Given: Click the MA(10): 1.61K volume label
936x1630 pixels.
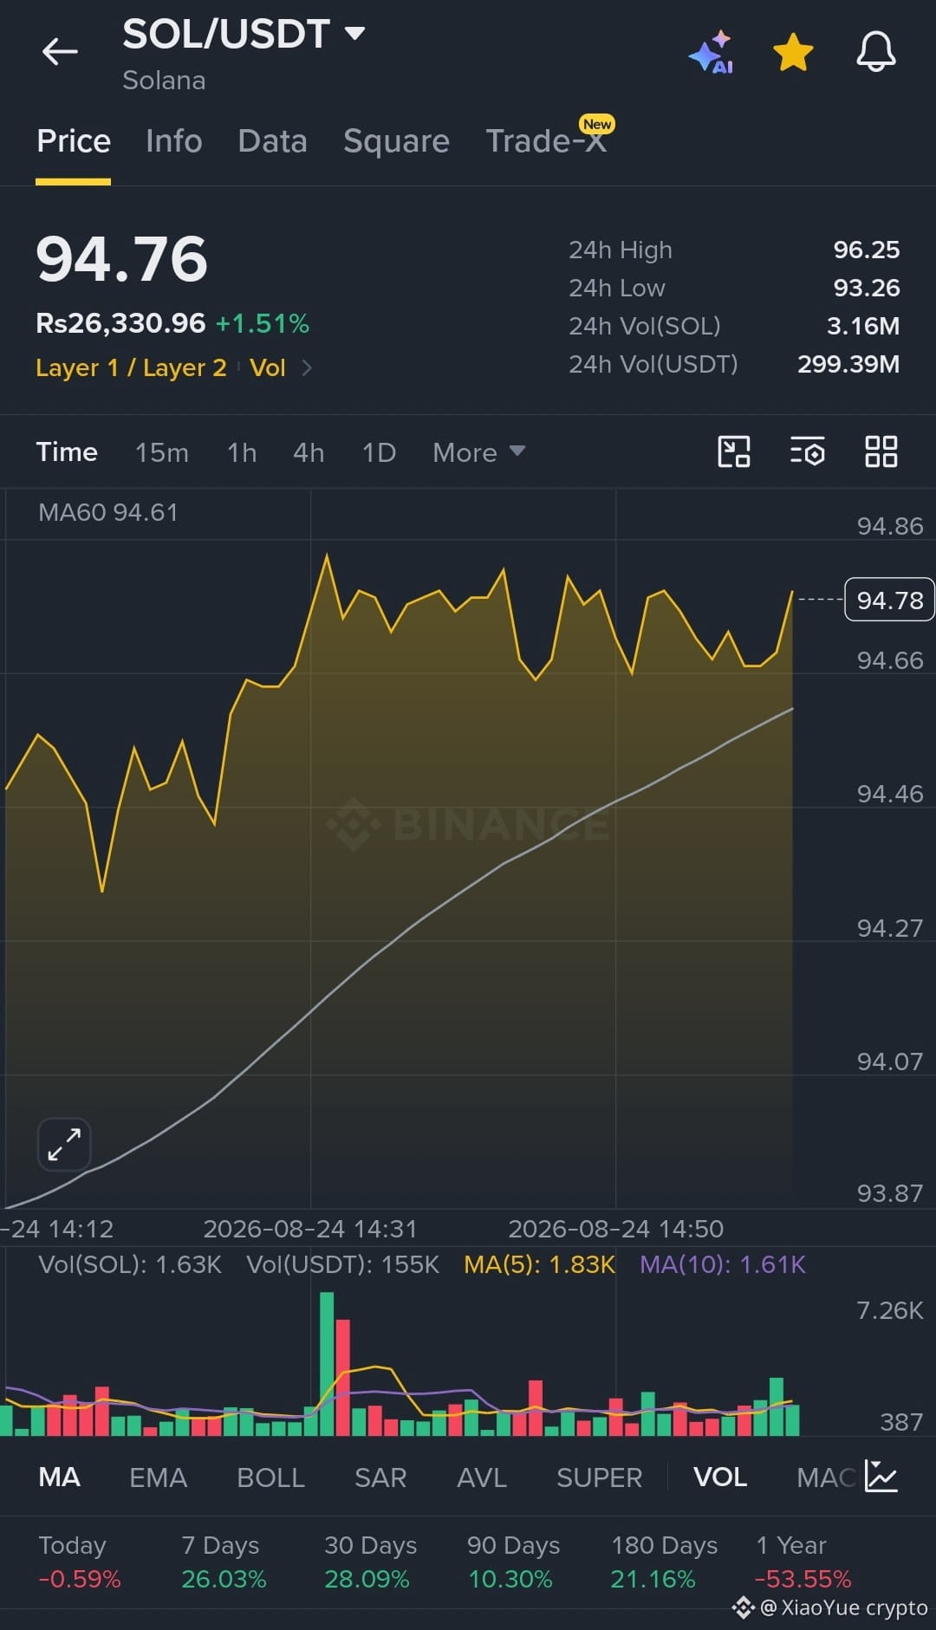Looking at the screenshot, I should point(723,1264).
